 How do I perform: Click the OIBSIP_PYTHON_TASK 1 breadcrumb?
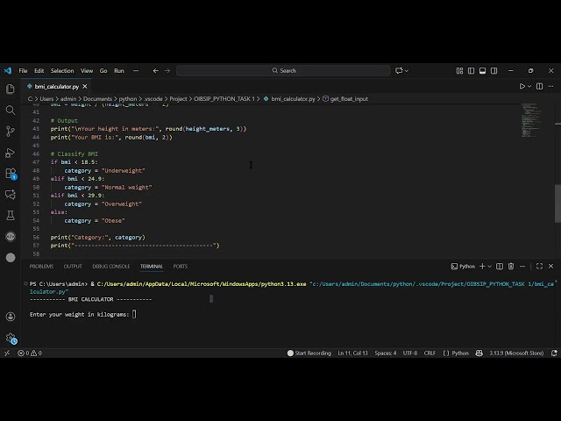click(224, 99)
